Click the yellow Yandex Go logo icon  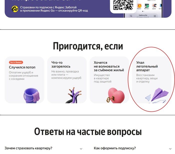pyautogui.click(x=15, y=9)
